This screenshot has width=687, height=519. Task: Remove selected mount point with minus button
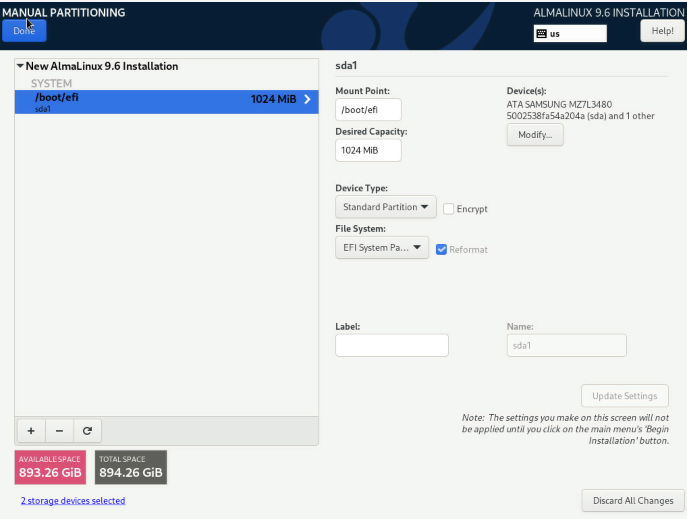pos(59,431)
